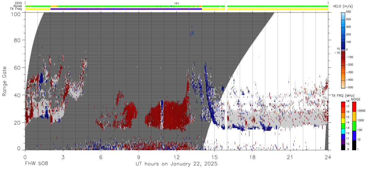
Task: Click the 6 tick on UT hours axis
Action: (x=101, y=157)
